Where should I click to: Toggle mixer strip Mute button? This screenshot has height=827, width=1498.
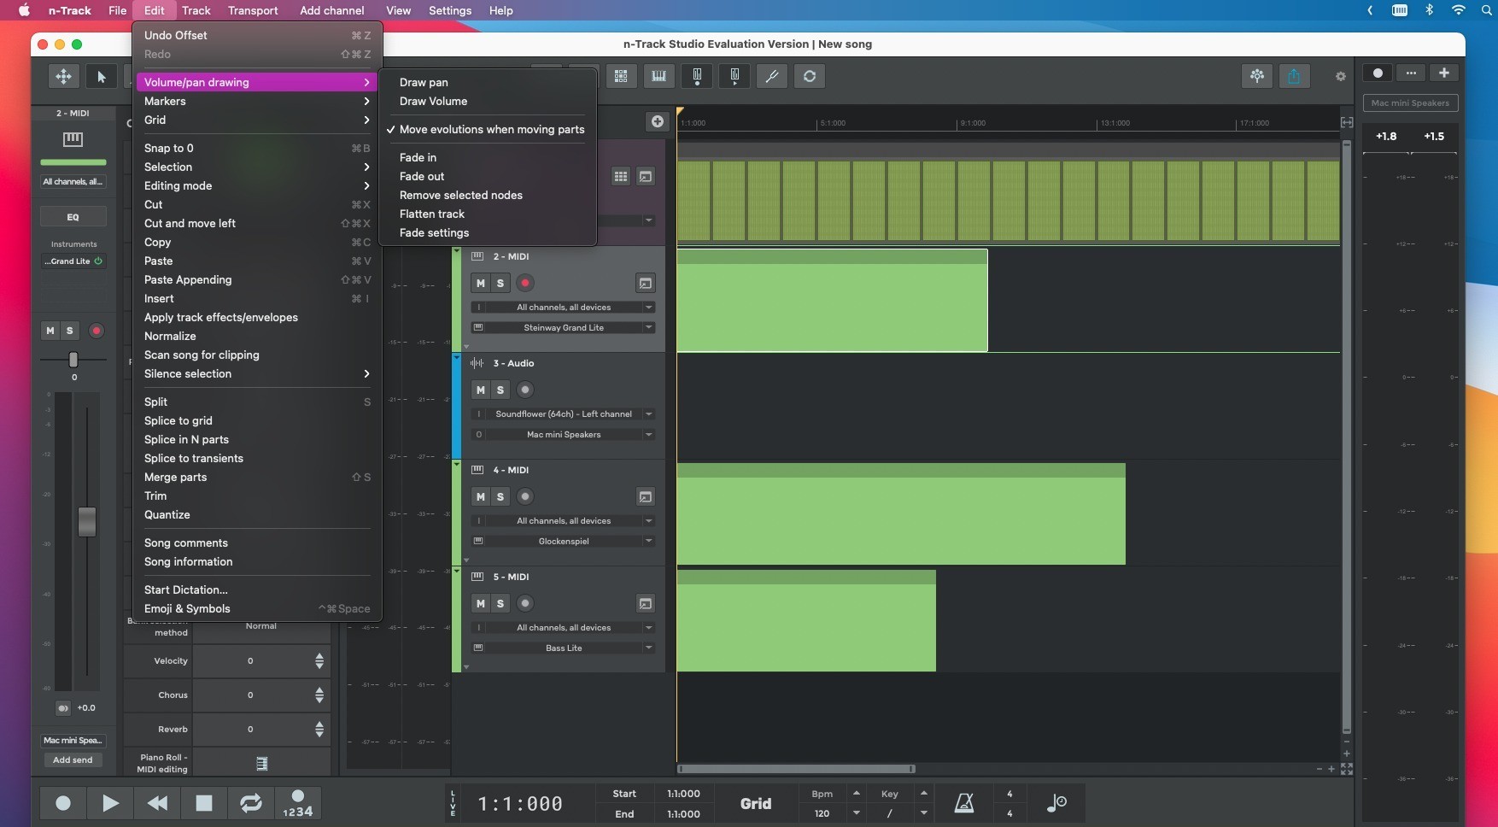click(x=50, y=331)
